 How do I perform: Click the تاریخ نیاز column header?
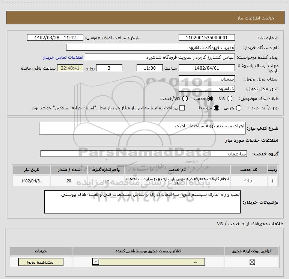(32, 170)
